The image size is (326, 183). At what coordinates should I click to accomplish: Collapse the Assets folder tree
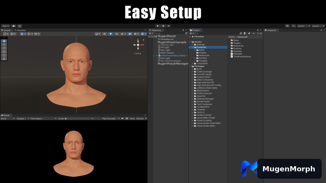point(190,42)
